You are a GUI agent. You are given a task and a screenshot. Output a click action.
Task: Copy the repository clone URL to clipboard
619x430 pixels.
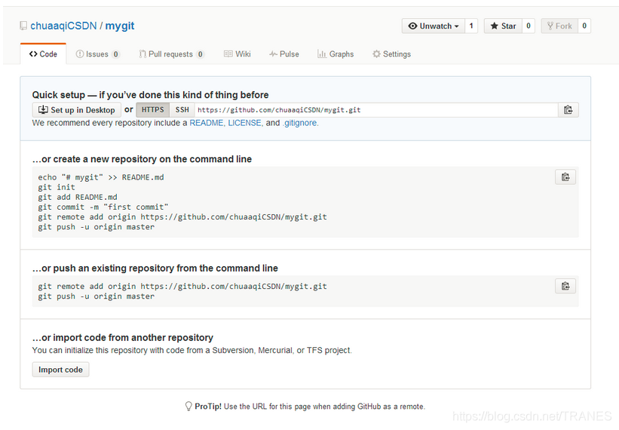tap(568, 110)
